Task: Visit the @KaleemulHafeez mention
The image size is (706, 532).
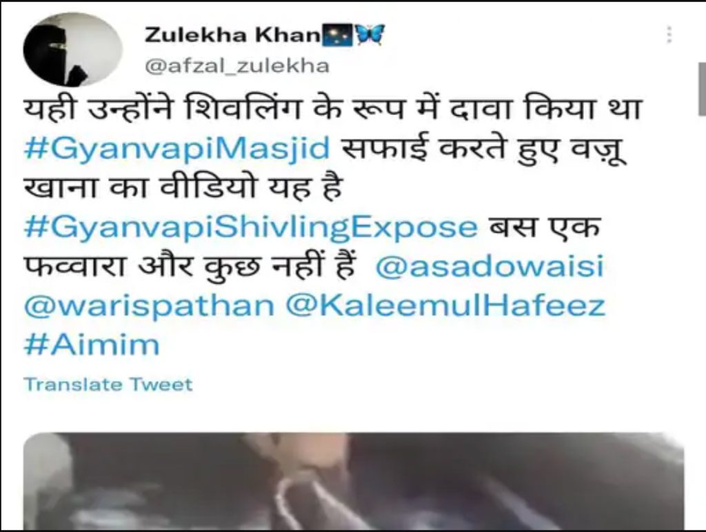Action: [x=446, y=305]
